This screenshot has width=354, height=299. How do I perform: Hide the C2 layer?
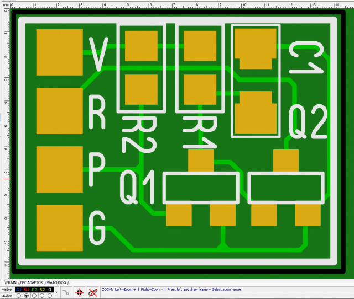(x=34, y=289)
